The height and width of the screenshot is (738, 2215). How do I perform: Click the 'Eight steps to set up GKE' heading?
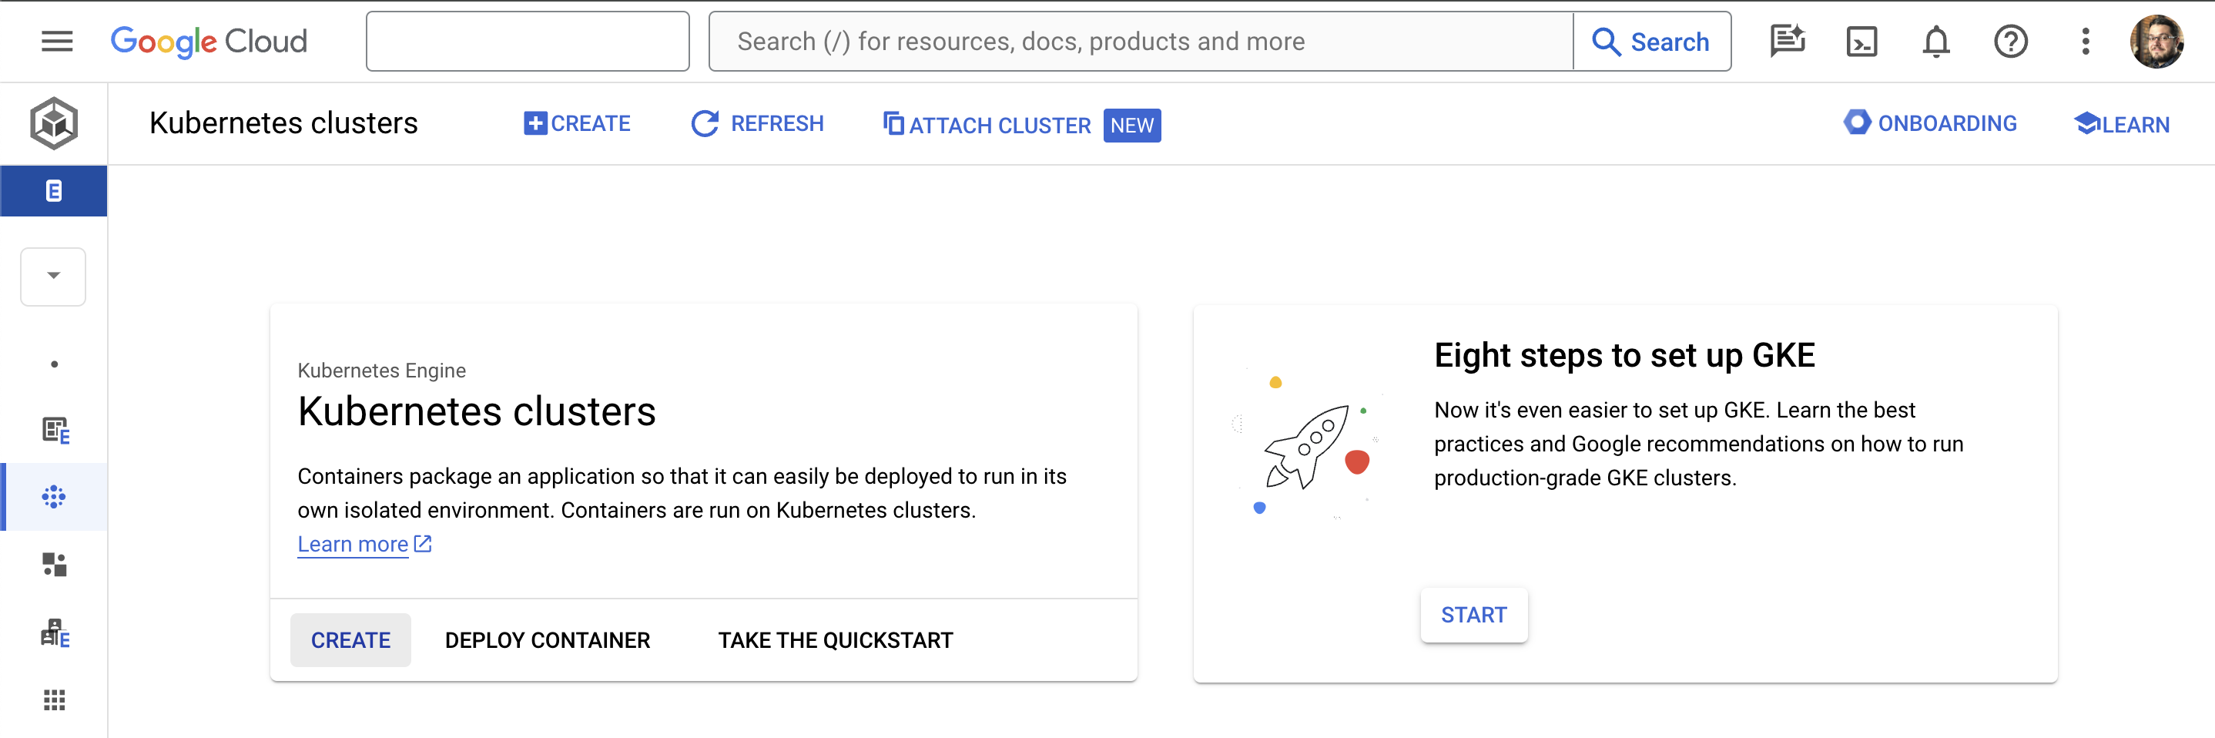tap(1624, 355)
